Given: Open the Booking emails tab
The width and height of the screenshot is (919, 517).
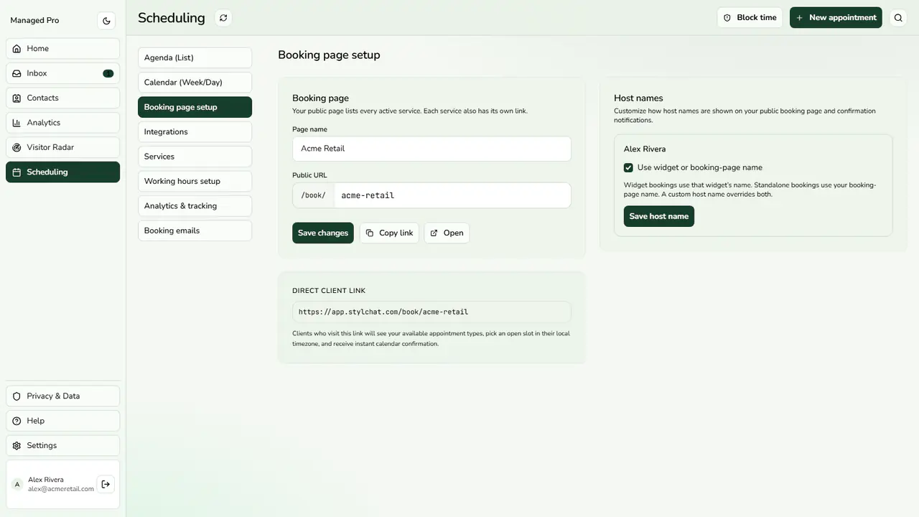Looking at the screenshot, I should tap(195, 230).
